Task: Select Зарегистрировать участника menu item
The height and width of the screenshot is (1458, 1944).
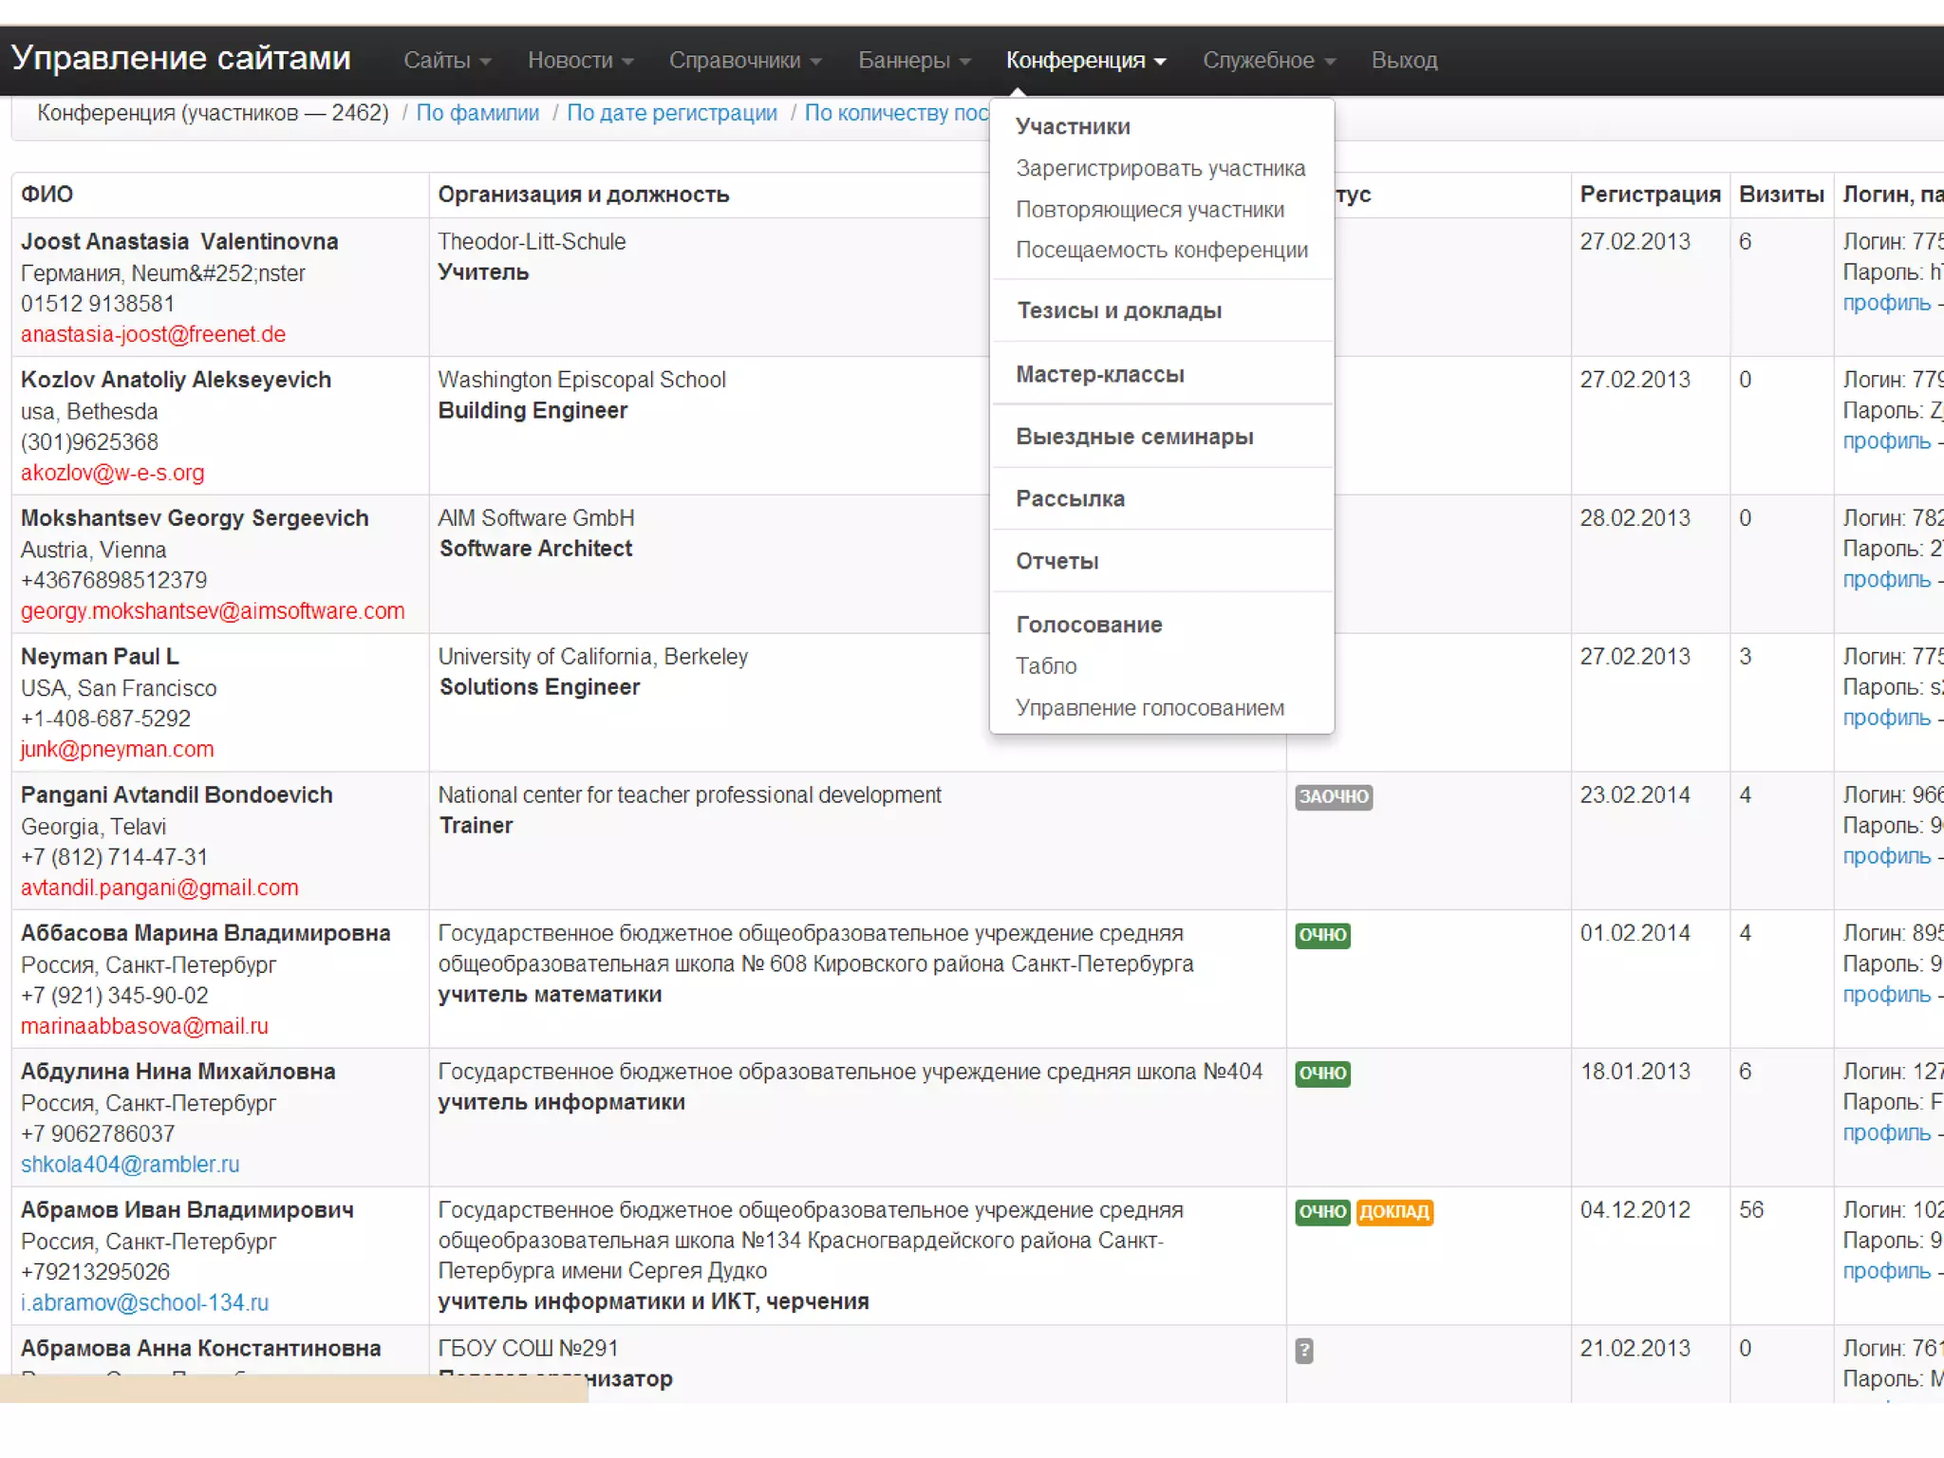Action: (x=1160, y=169)
